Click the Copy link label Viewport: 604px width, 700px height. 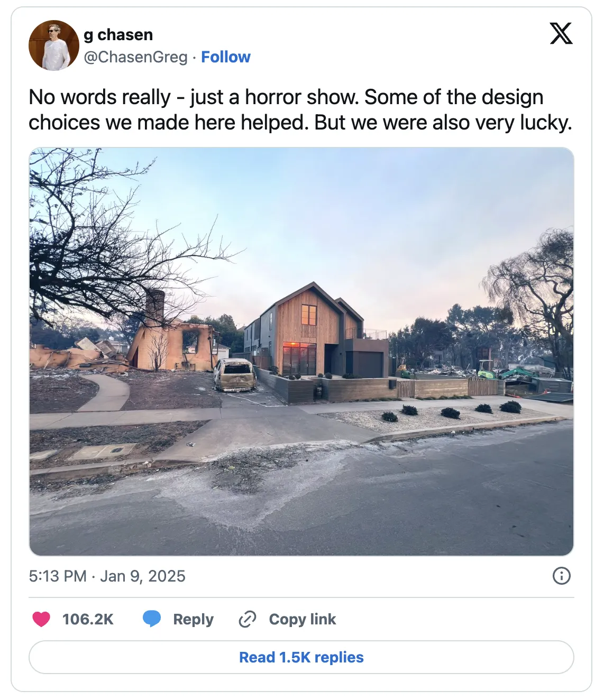coord(302,620)
